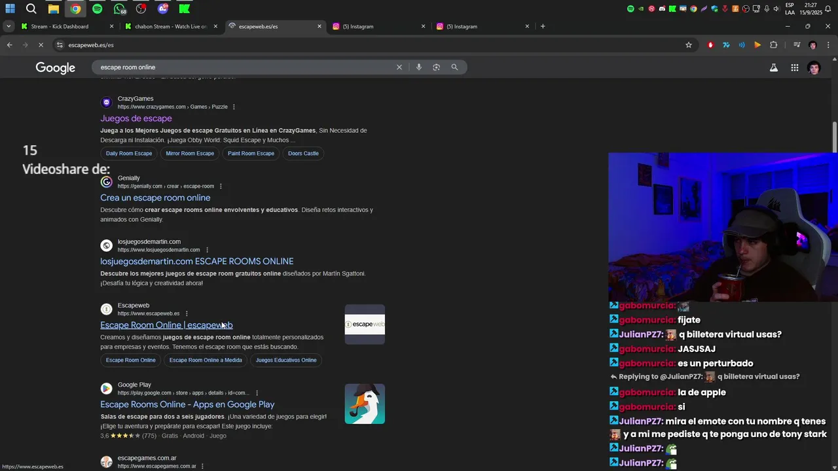
Task: Open more options for Genially result
Action: (x=221, y=186)
